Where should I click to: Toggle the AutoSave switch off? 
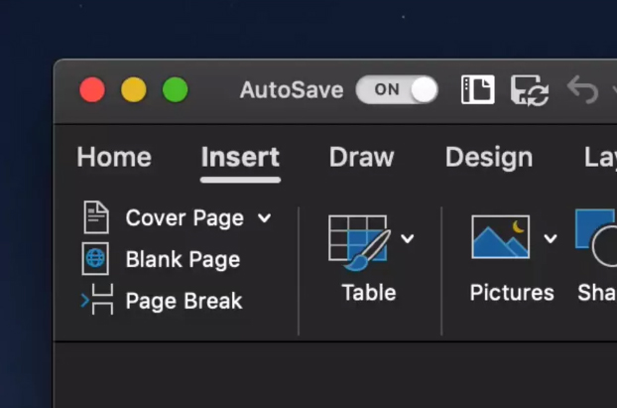(x=397, y=90)
